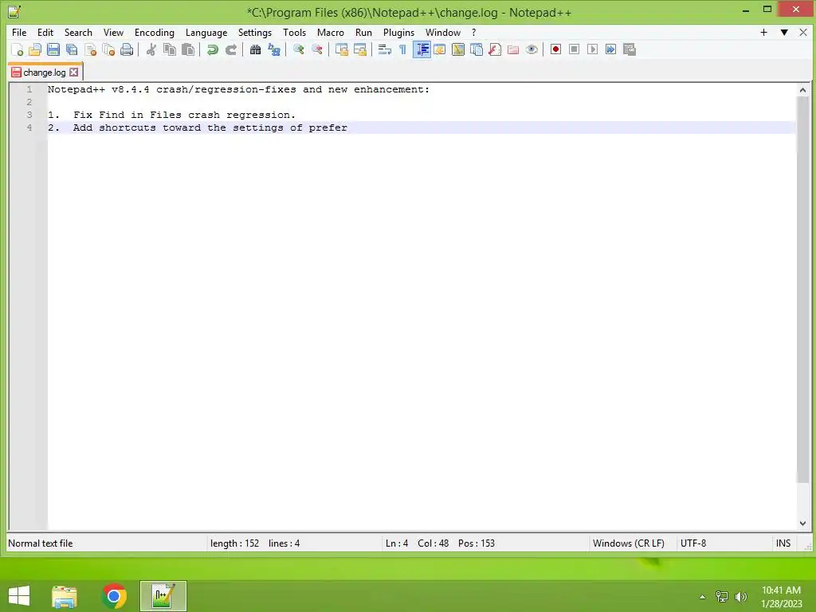The height and width of the screenshot is (612, 816).
Task: Save the recorded macro via the toolbar icon
Action: coord(630,49)
